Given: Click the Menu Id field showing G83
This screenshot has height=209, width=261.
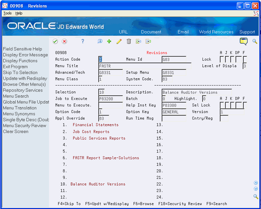Looking at the screenshot, I should [174, 59].
